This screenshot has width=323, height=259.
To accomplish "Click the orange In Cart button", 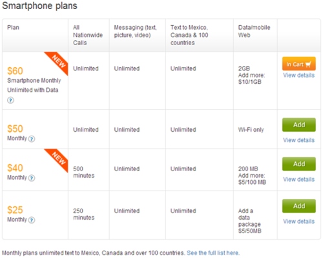I will tap(299, 64).
